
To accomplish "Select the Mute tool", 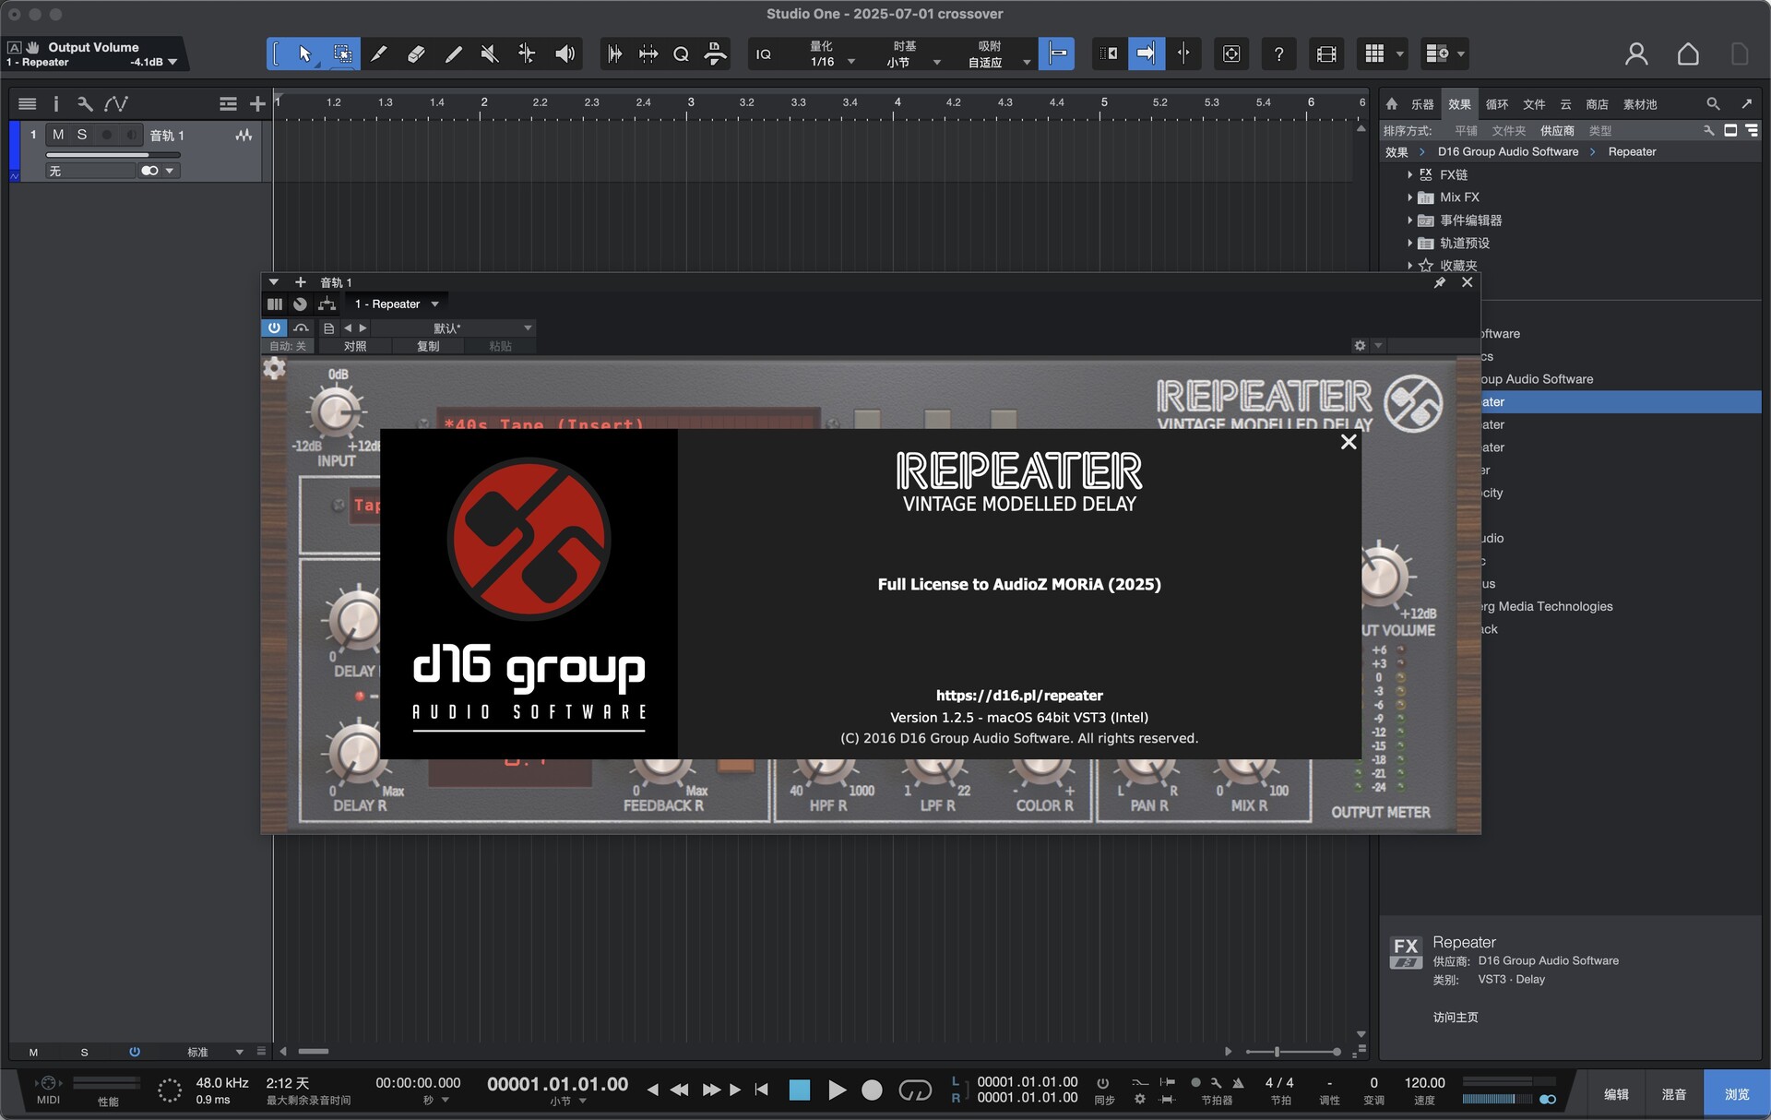I will [490, 54].
